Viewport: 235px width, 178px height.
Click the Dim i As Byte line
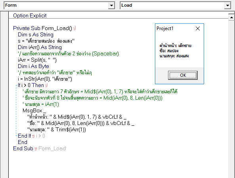pyautogui.click(x=33, y=66)
